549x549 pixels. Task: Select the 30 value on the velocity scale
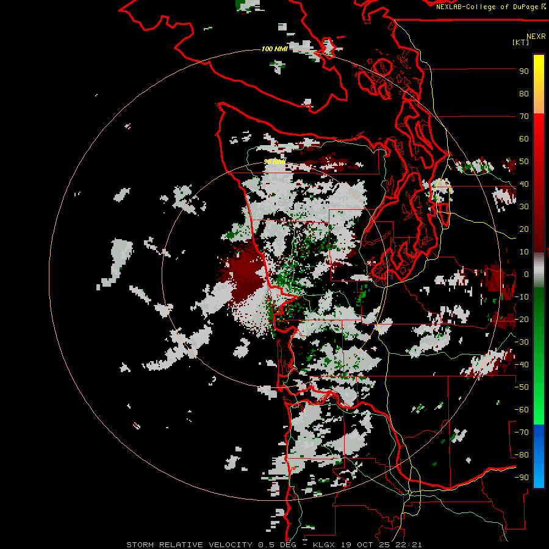click(x=524, y=207)
